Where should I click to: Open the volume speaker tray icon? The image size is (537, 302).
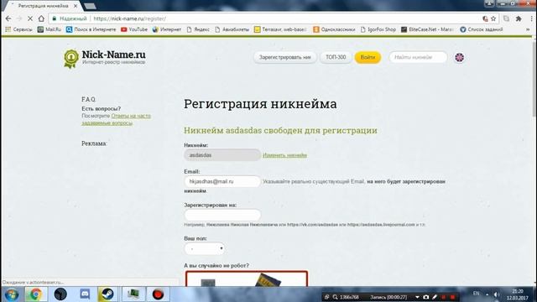point(497,294)
